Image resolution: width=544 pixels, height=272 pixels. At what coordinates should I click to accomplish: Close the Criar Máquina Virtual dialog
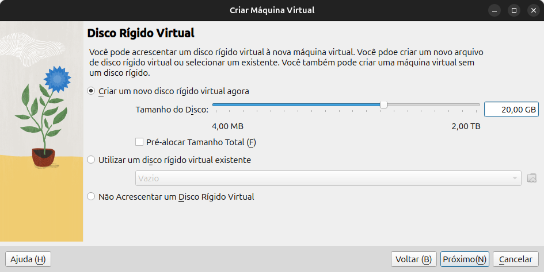533,10
